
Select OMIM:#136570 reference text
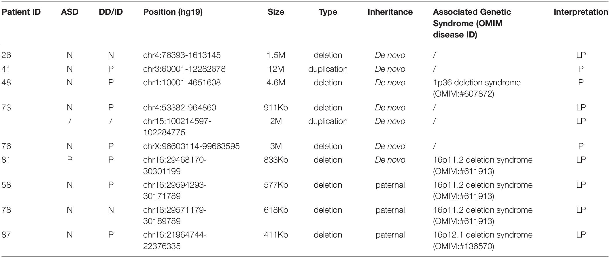(x=463, y=246)
